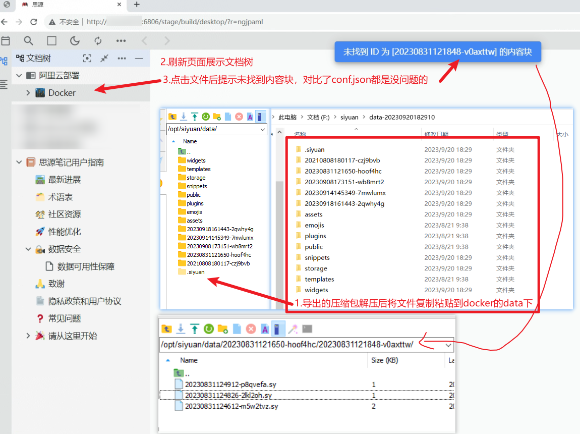Click the browser back arrow
The width and height of the screenshot is (580, 434).
click(5, 22)
